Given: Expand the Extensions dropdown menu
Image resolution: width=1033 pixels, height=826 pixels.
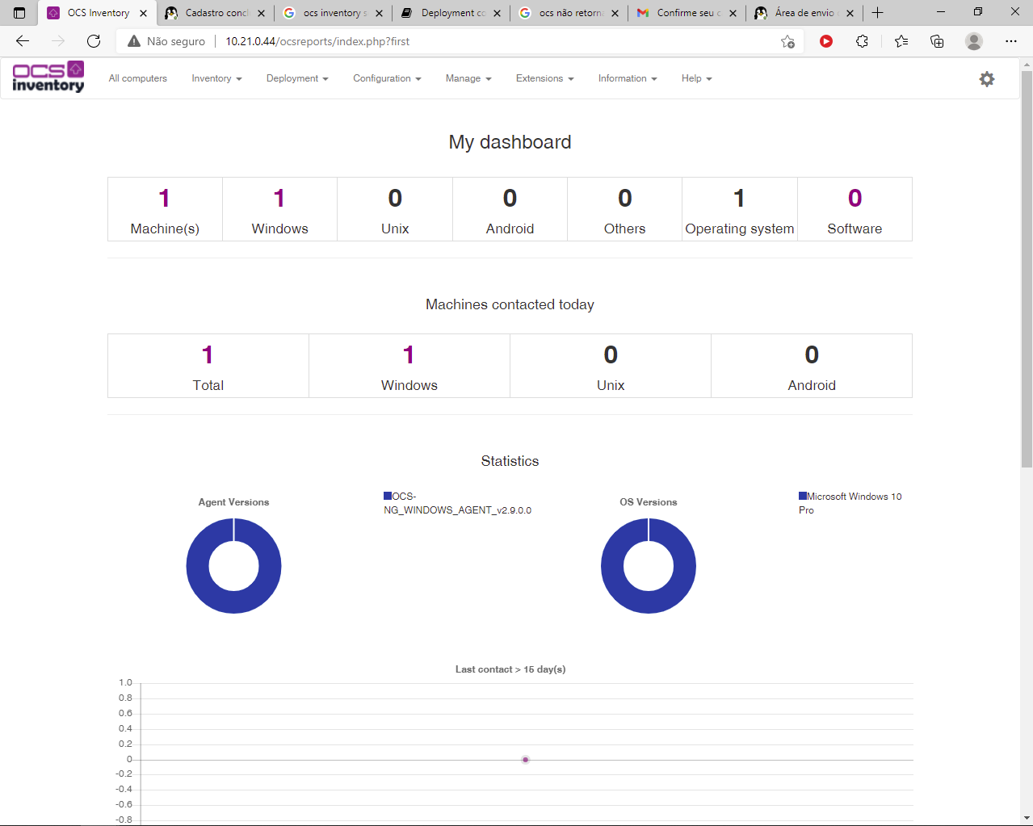Looking at the screenshot, I should pos(545,78).
